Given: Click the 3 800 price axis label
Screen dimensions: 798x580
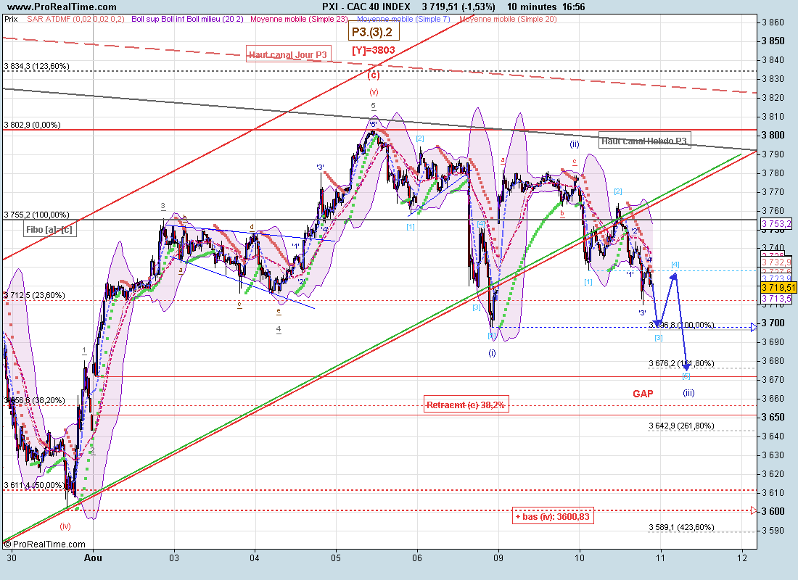Looking at the screenshot, I should pyautogui.click(x=773, y=135).
